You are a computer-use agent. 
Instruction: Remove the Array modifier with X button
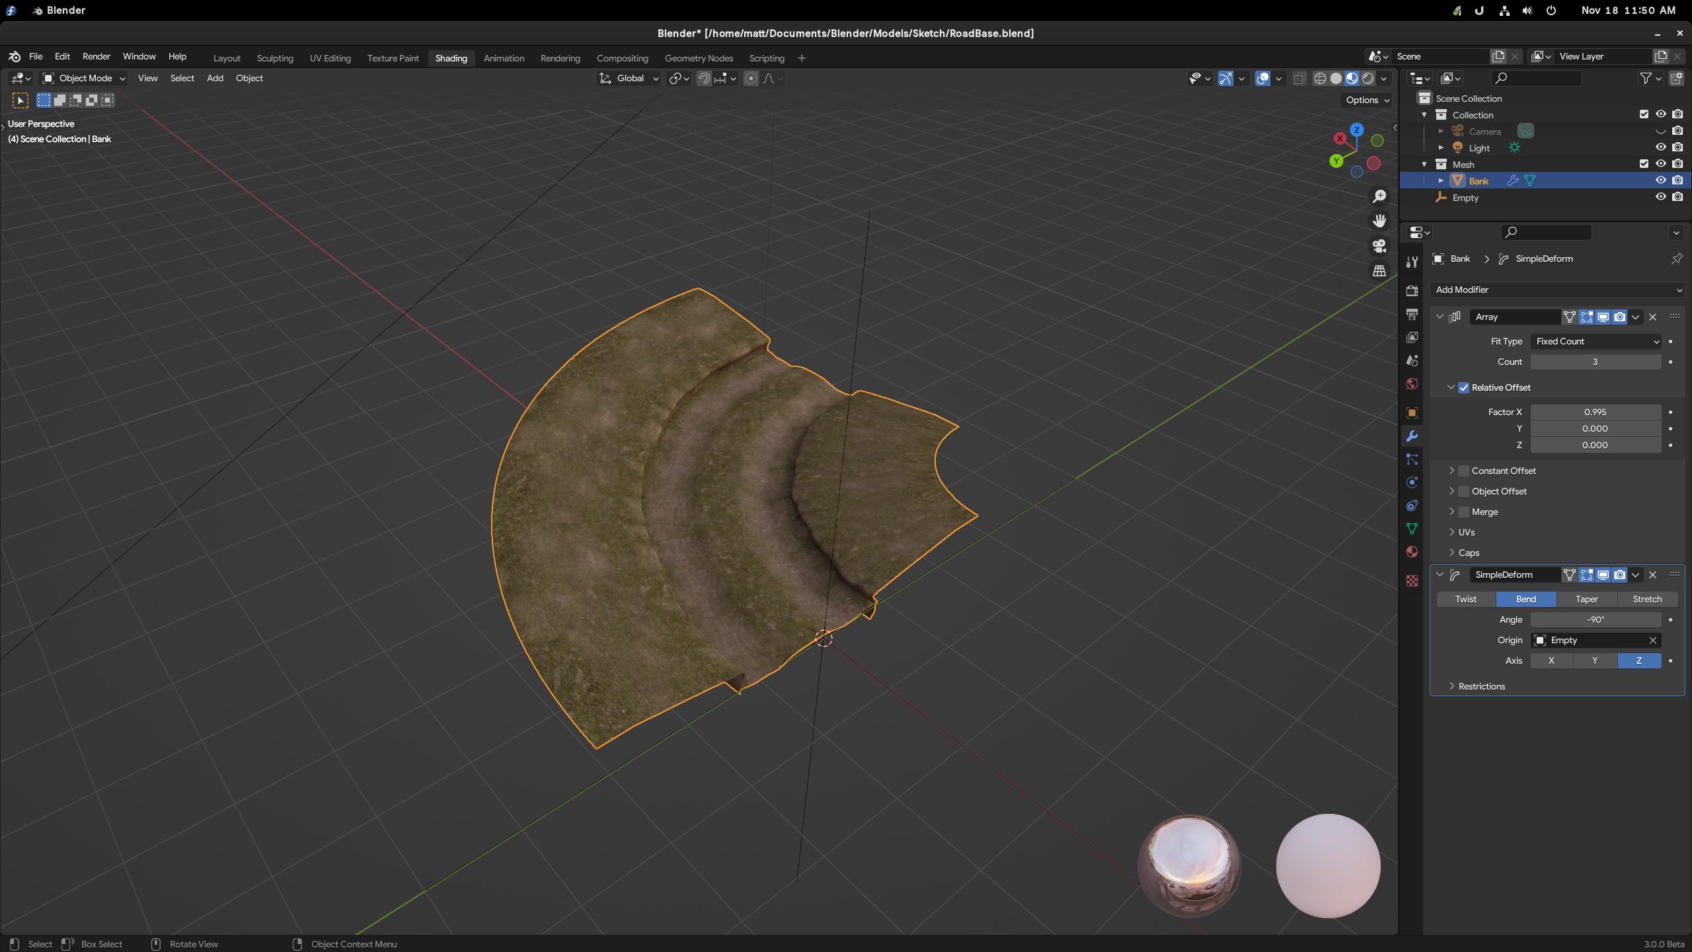(1652, 317)
